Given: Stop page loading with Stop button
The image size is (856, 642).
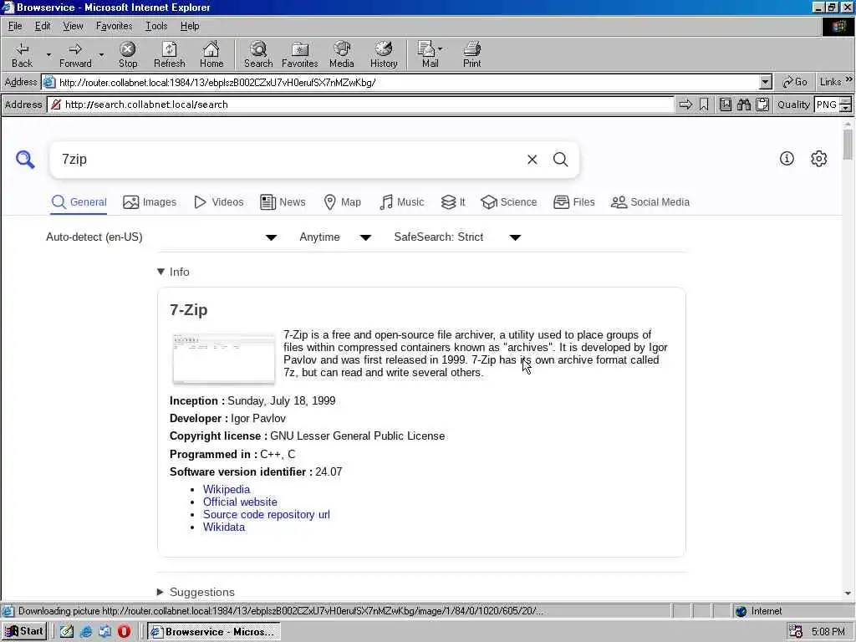Looking at the screenshot, I should point(128,54).
